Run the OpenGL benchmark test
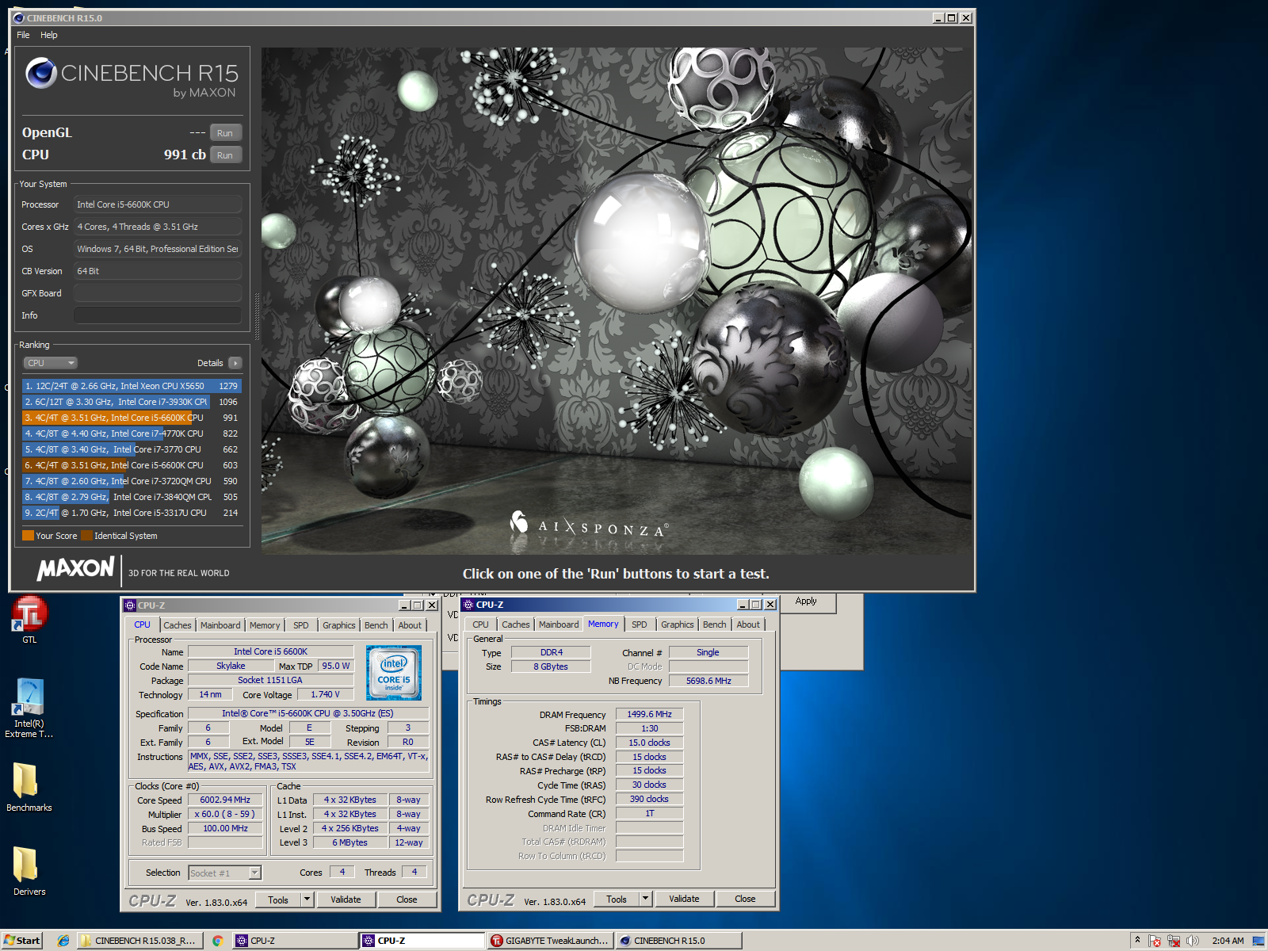The image size is (1268, 951). tap(225, 133)
